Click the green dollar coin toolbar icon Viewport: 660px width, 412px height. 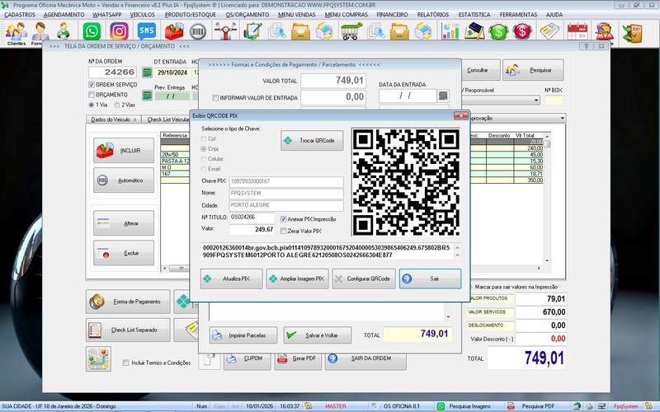pos(498,32)
